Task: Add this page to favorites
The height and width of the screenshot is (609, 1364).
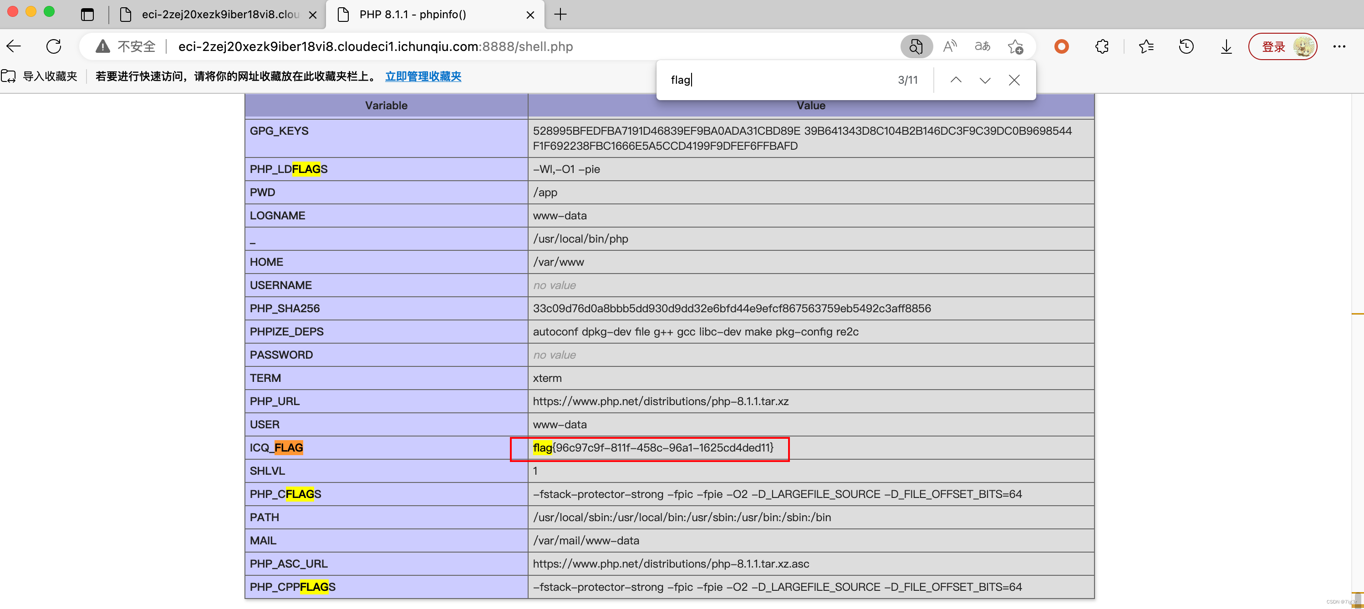Action: tap(1015, 46)
